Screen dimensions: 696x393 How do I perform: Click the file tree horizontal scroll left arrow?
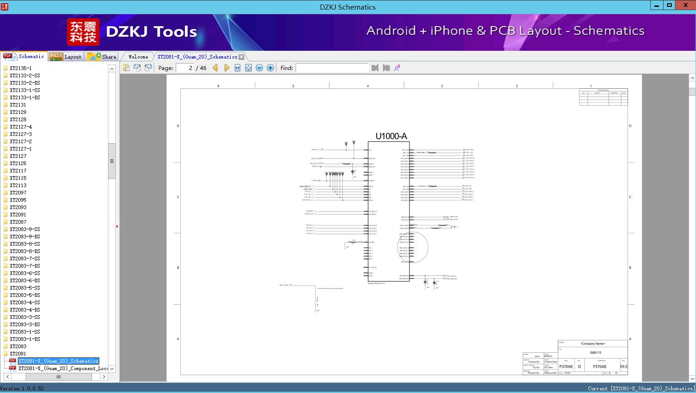[x=7, y=377]
